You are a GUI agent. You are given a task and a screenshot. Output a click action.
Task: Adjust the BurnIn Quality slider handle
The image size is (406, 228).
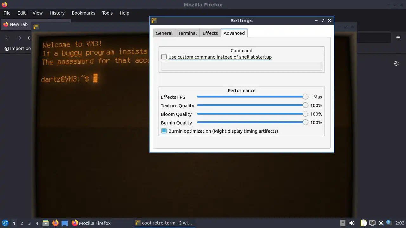(x=305, y=123)
